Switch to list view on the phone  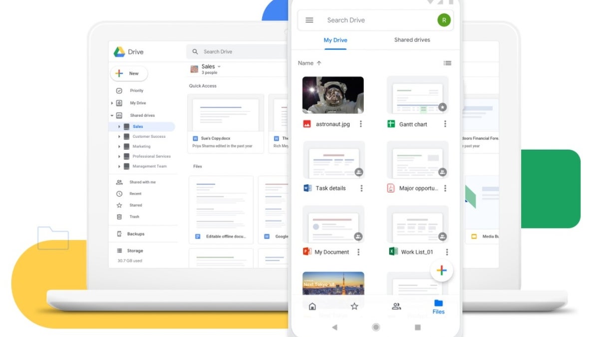click(447, 63)
